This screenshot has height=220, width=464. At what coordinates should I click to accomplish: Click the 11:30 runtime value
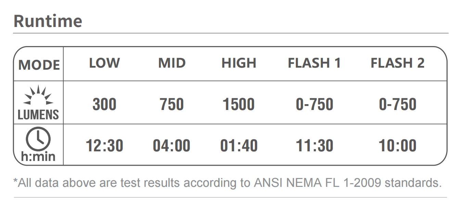point(314,146)
